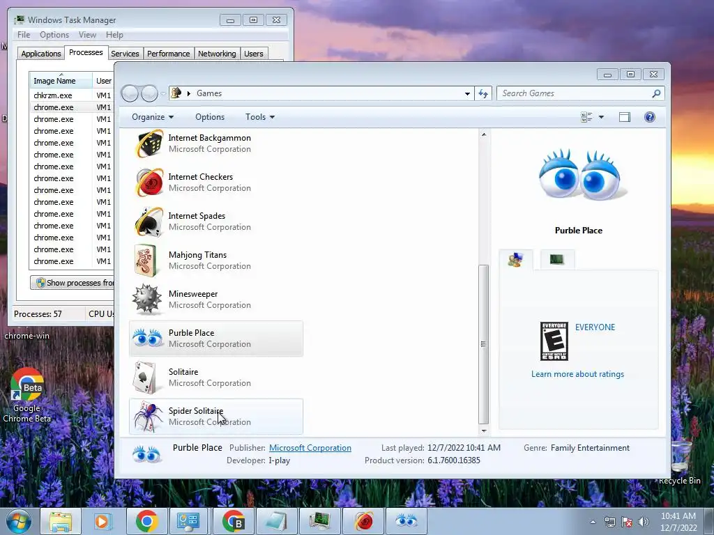Image resolution: width=714 pixels, height=535 pixels.
Task: Open the view options dropdown arrow
Action: (x=601, y=117)
